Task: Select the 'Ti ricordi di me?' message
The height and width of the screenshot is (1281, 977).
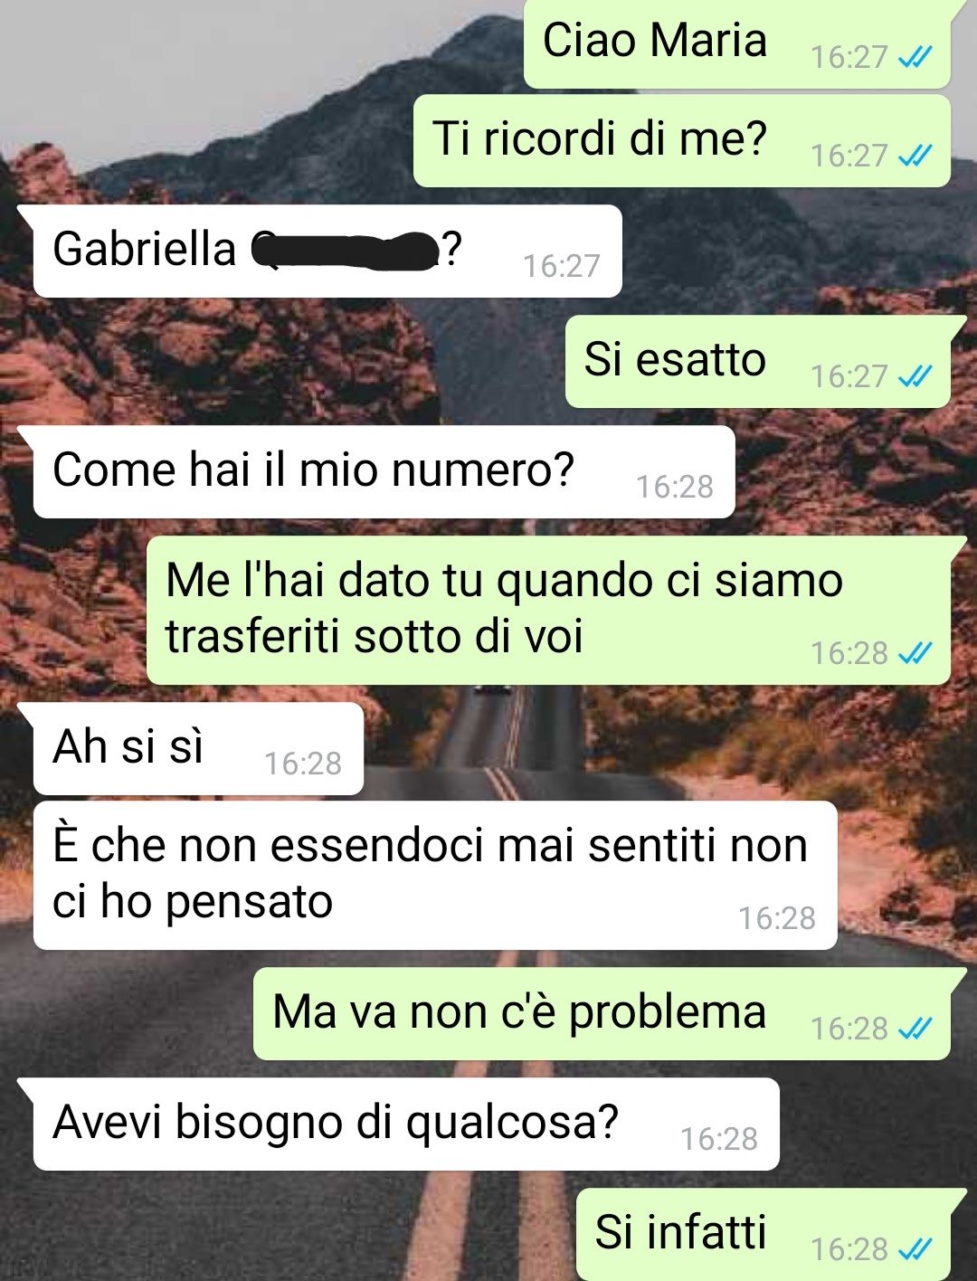Action: (681, 141)
